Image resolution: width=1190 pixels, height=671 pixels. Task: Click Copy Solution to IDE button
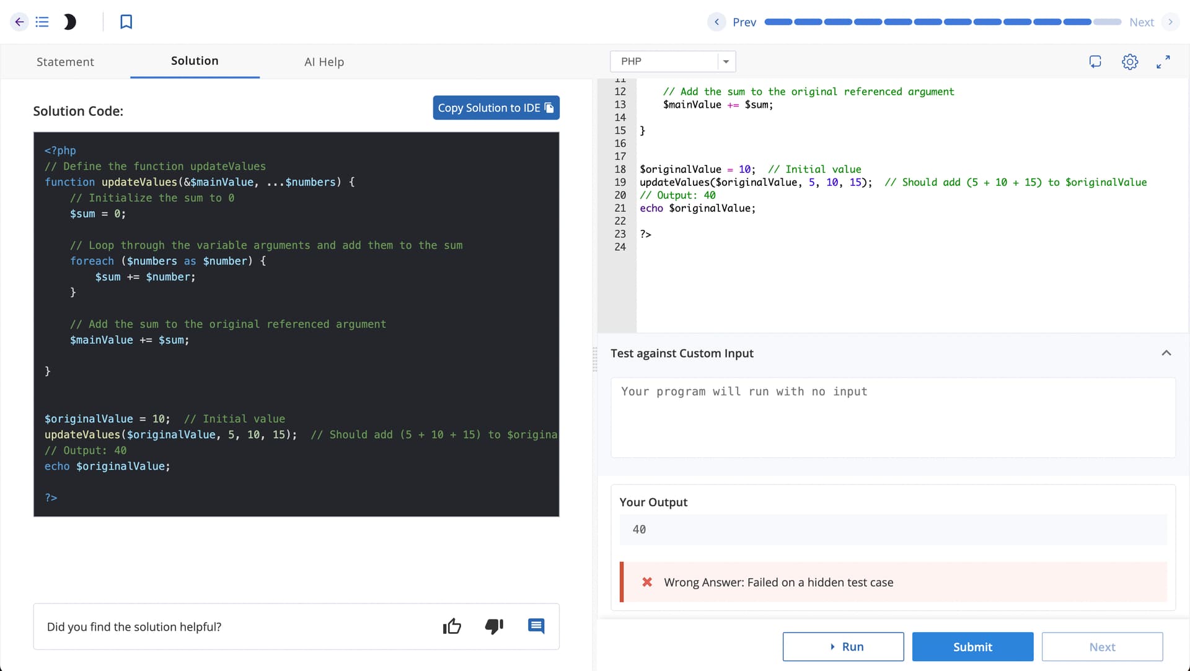[496, 108]
